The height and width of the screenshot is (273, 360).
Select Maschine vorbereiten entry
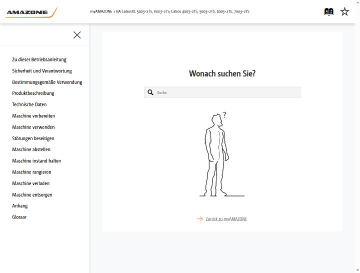point(33,115)
